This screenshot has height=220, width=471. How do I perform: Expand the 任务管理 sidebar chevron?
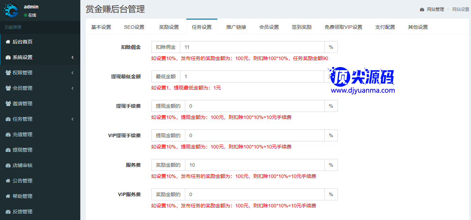point(73,119)
